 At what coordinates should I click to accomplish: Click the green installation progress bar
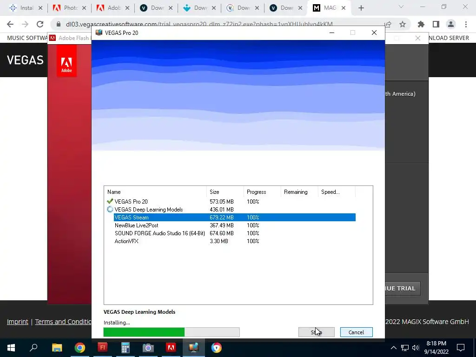tap(172, 332)
